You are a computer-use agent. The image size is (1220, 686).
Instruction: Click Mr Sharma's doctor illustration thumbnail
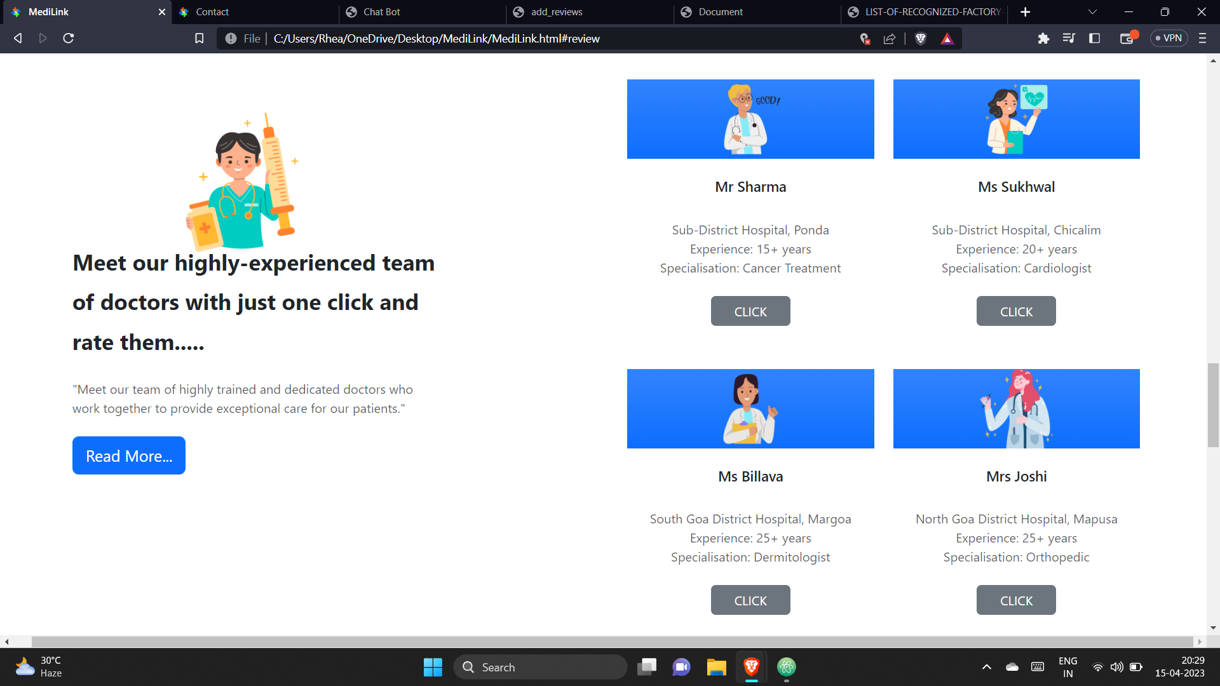750,119
